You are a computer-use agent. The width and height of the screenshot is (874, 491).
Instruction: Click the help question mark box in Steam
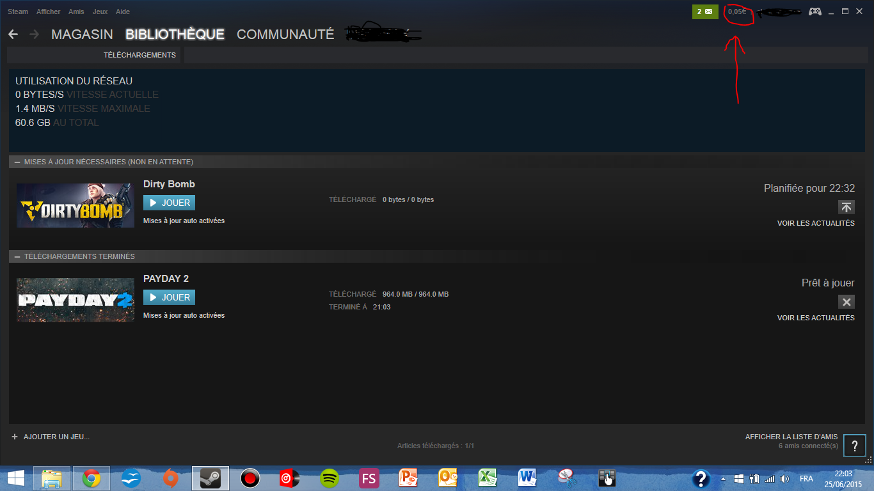point(855,446)
